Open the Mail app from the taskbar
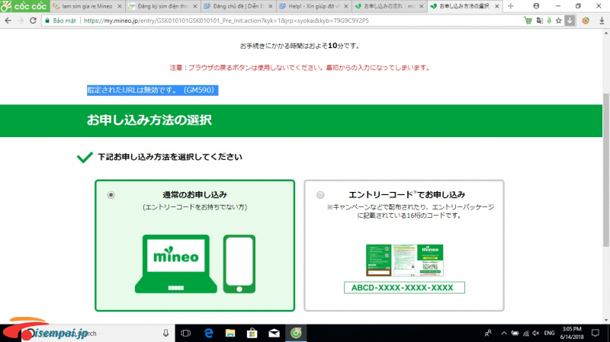The height and width of the screenshot is (342, 610). coord(274,333)
